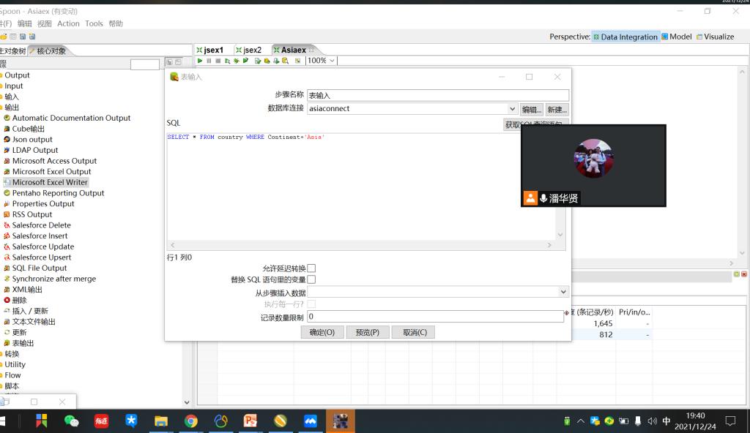Open the 100% zoom dropdown

332,61
